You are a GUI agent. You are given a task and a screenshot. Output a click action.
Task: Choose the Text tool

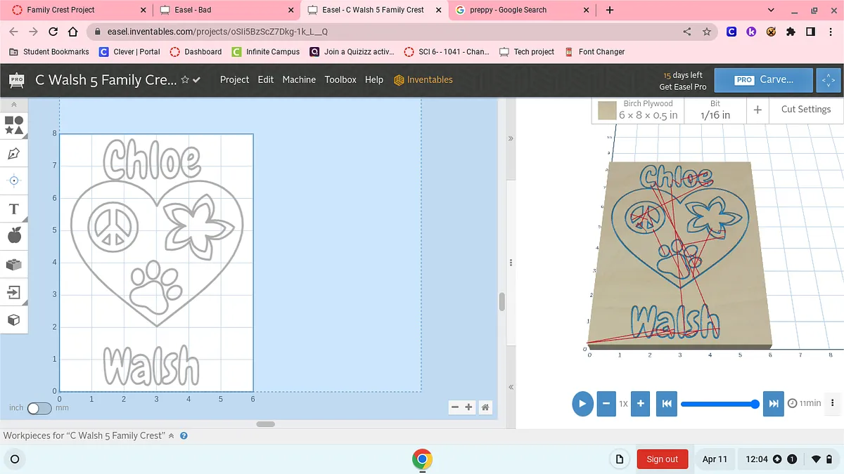point(14,209)
